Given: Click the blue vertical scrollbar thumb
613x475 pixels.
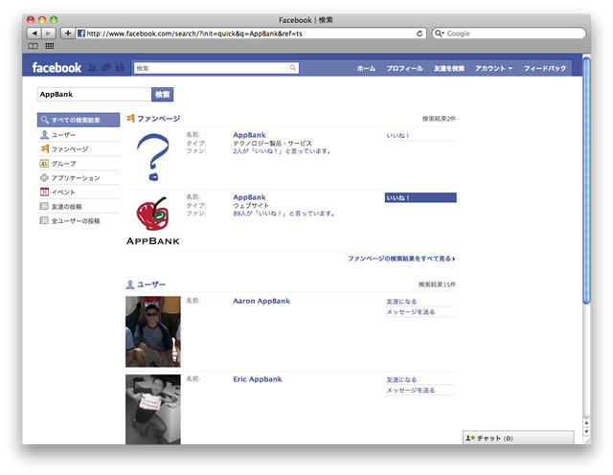Looking at the screenshot, I should (x=586, y=180).
